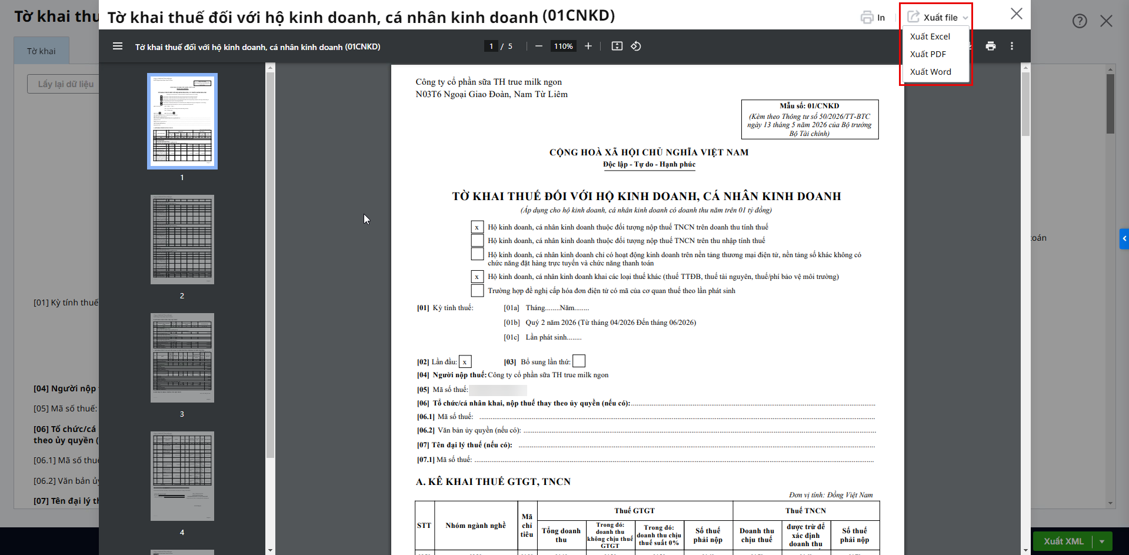Toggle checkbox for nền tảng thương mại điện tử

point(477,254)
